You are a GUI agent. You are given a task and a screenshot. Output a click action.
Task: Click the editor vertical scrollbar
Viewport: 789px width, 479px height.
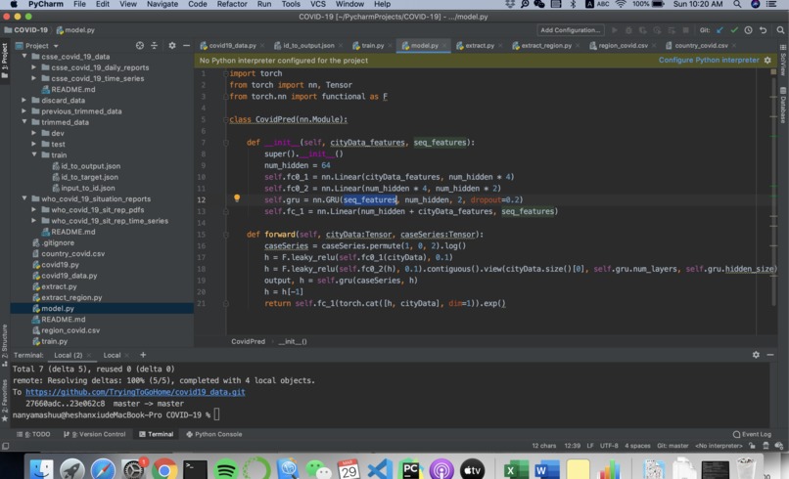(x=773, y=191)
